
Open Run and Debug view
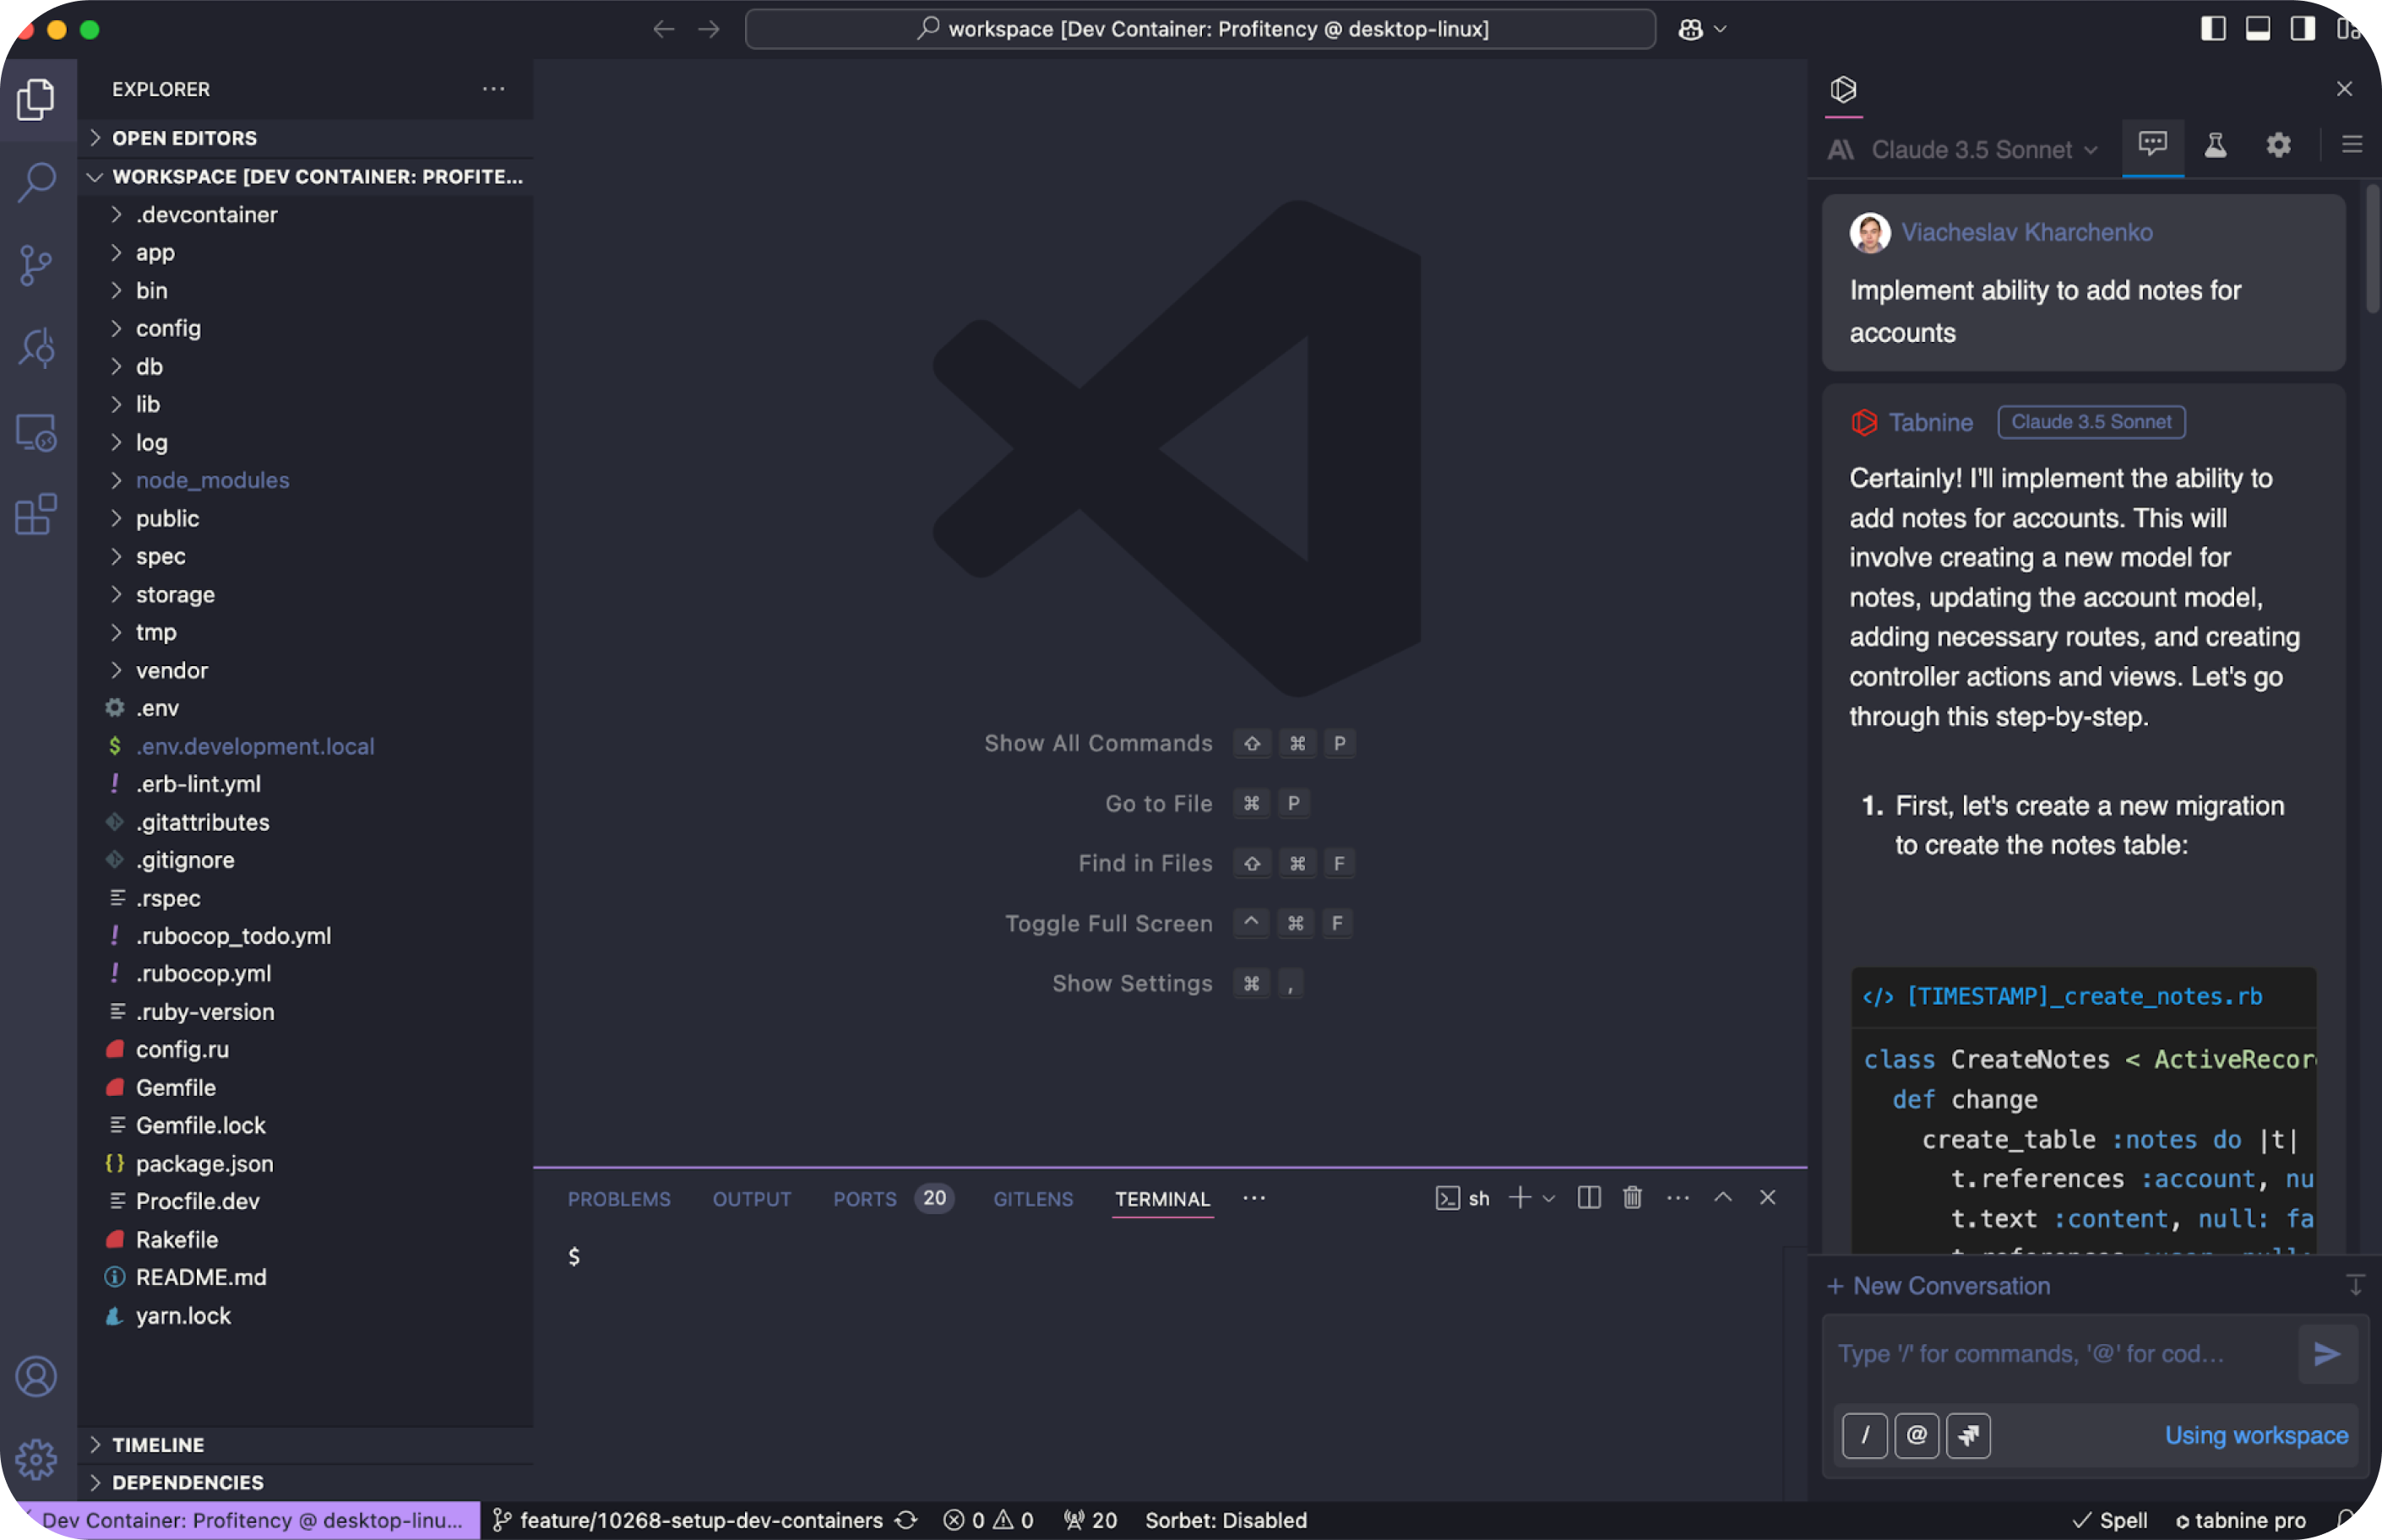pyautogui.click(x=37, y=348)
